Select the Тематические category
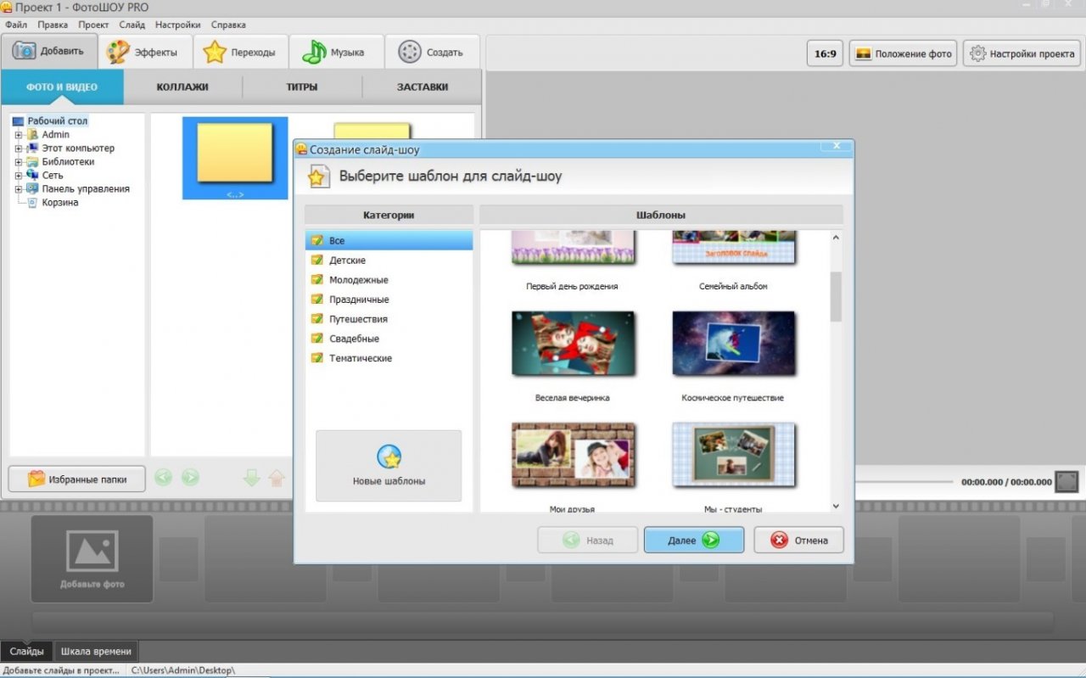1086x678 pixels. pyautogui.click(x=389, y=358)
